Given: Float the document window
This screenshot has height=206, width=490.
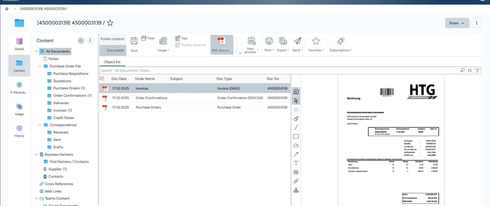Looking at the screenshot, I should (148, 38).
